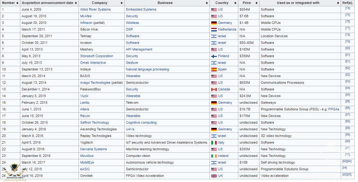Open the Altera company page
The width and height of the screenshot is (358, 182).
85,109
